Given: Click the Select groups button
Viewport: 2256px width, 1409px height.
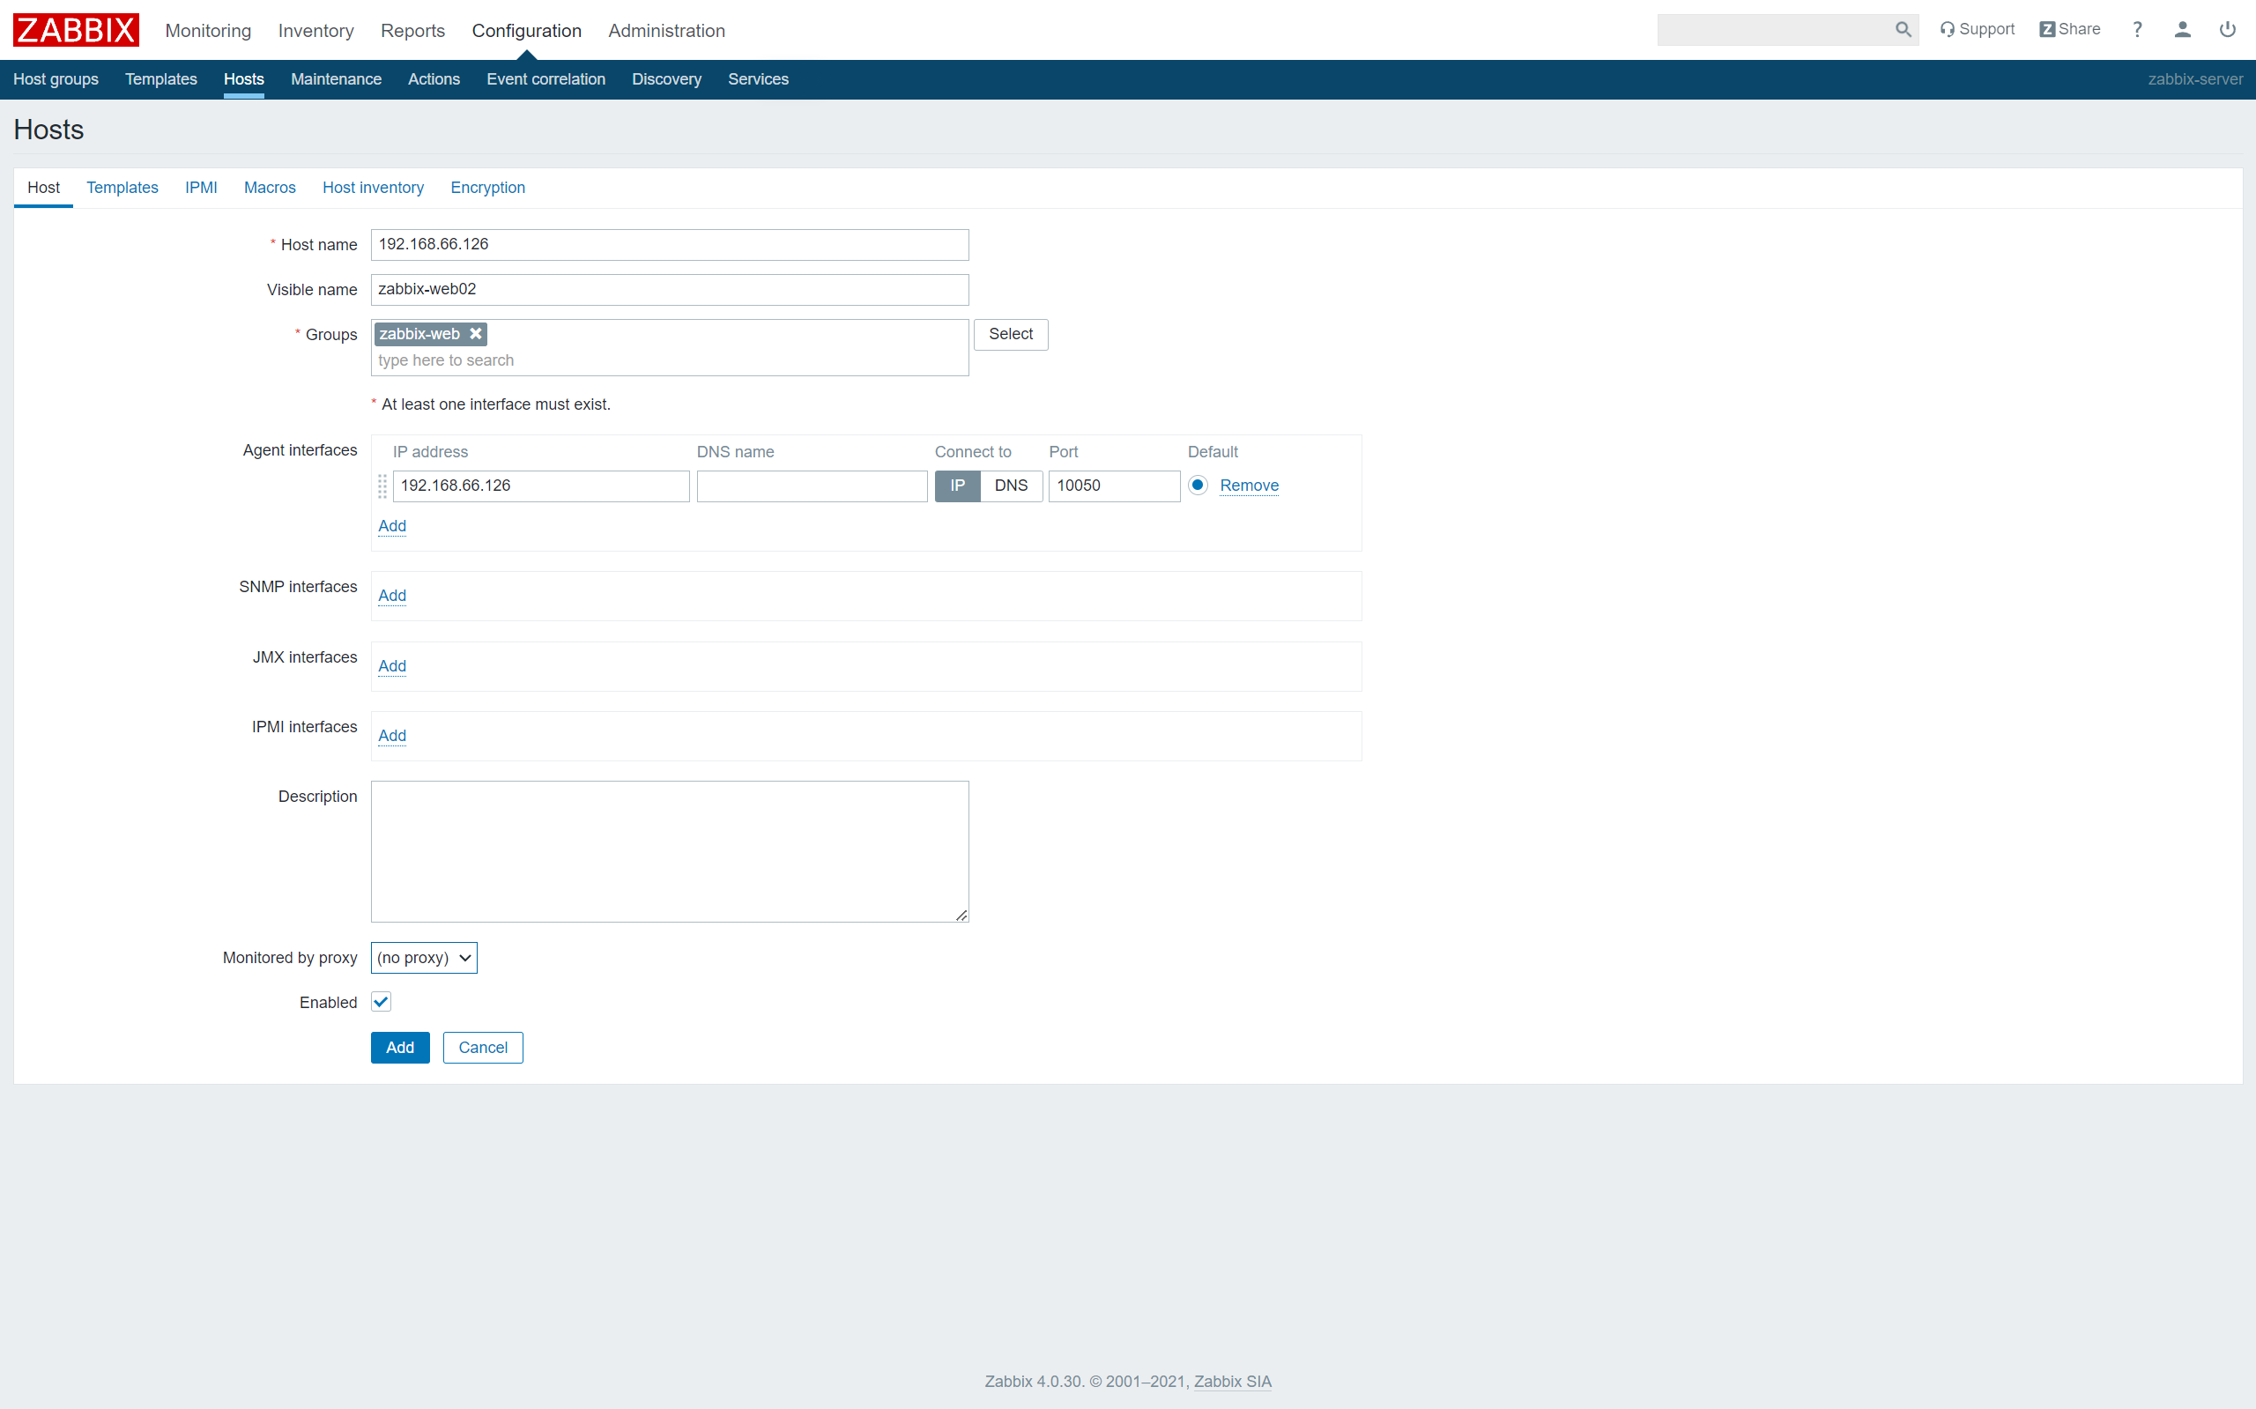Looking at the screenshot, I should click(x=1011, y=335).
